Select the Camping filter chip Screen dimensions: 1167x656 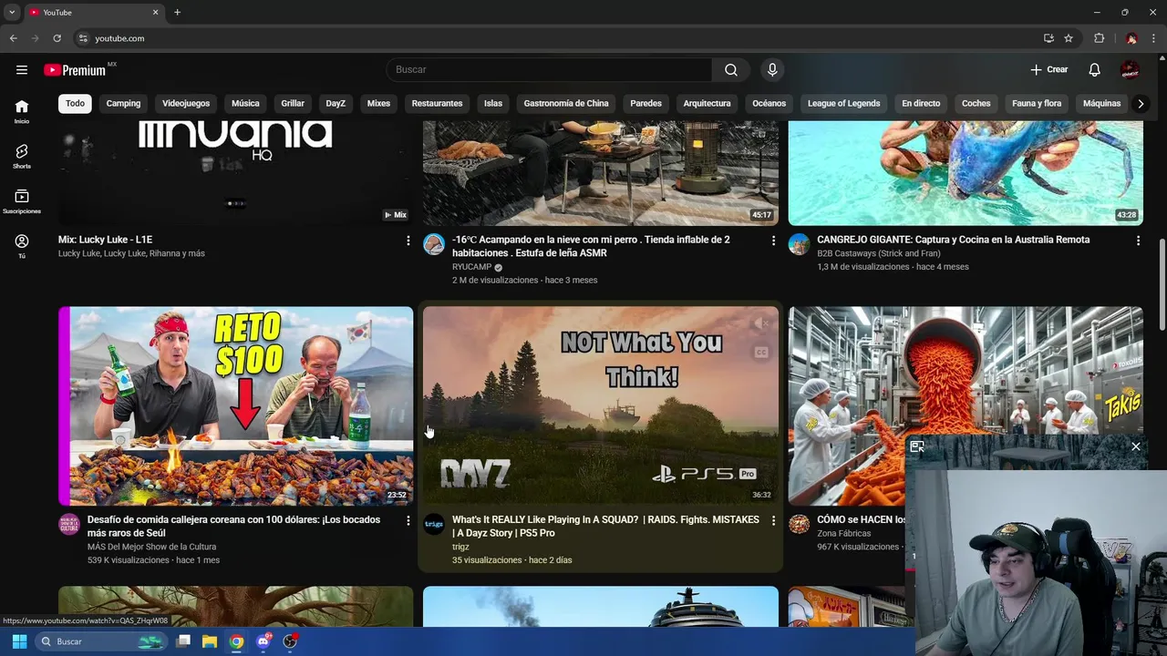[x=123, y=103]
